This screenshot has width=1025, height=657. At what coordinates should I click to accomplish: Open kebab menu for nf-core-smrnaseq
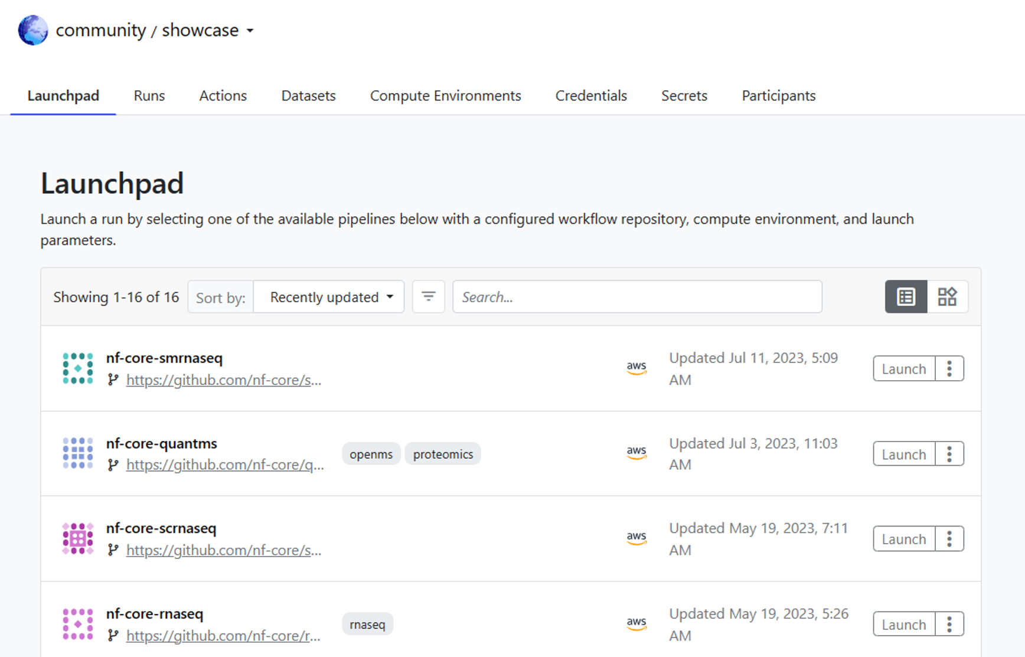point(949,368)
